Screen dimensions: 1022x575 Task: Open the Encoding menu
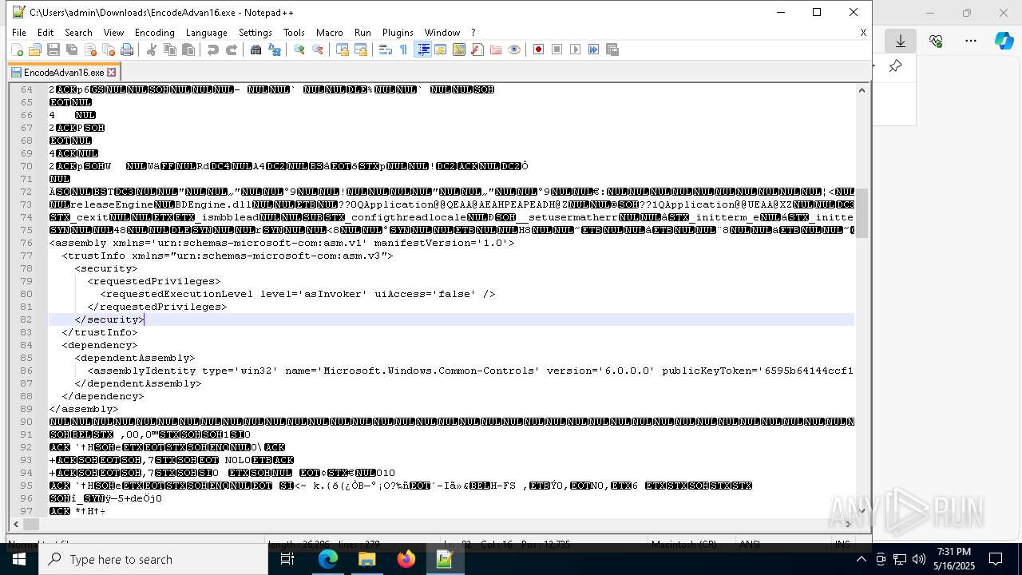(154, 33)
